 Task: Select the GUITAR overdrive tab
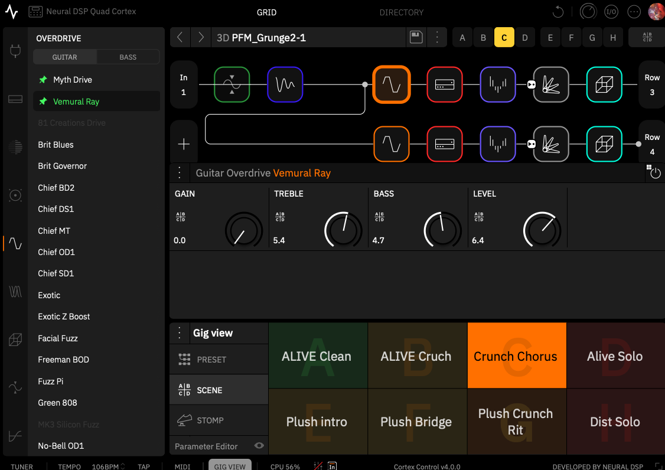65,57
